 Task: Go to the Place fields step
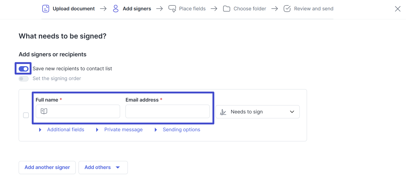pyautogui.click(x=192, y=9)
